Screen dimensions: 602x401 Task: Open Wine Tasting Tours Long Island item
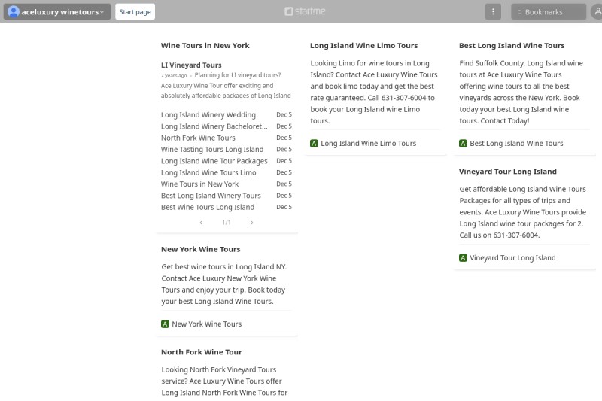click(x=212, y=149)
